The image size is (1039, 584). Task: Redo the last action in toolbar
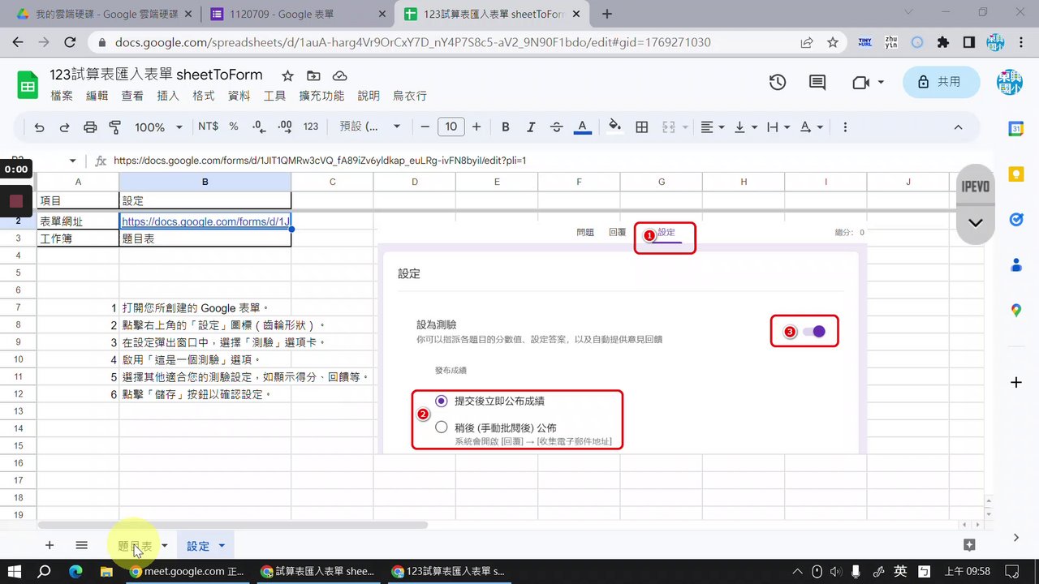coord(64,127)
